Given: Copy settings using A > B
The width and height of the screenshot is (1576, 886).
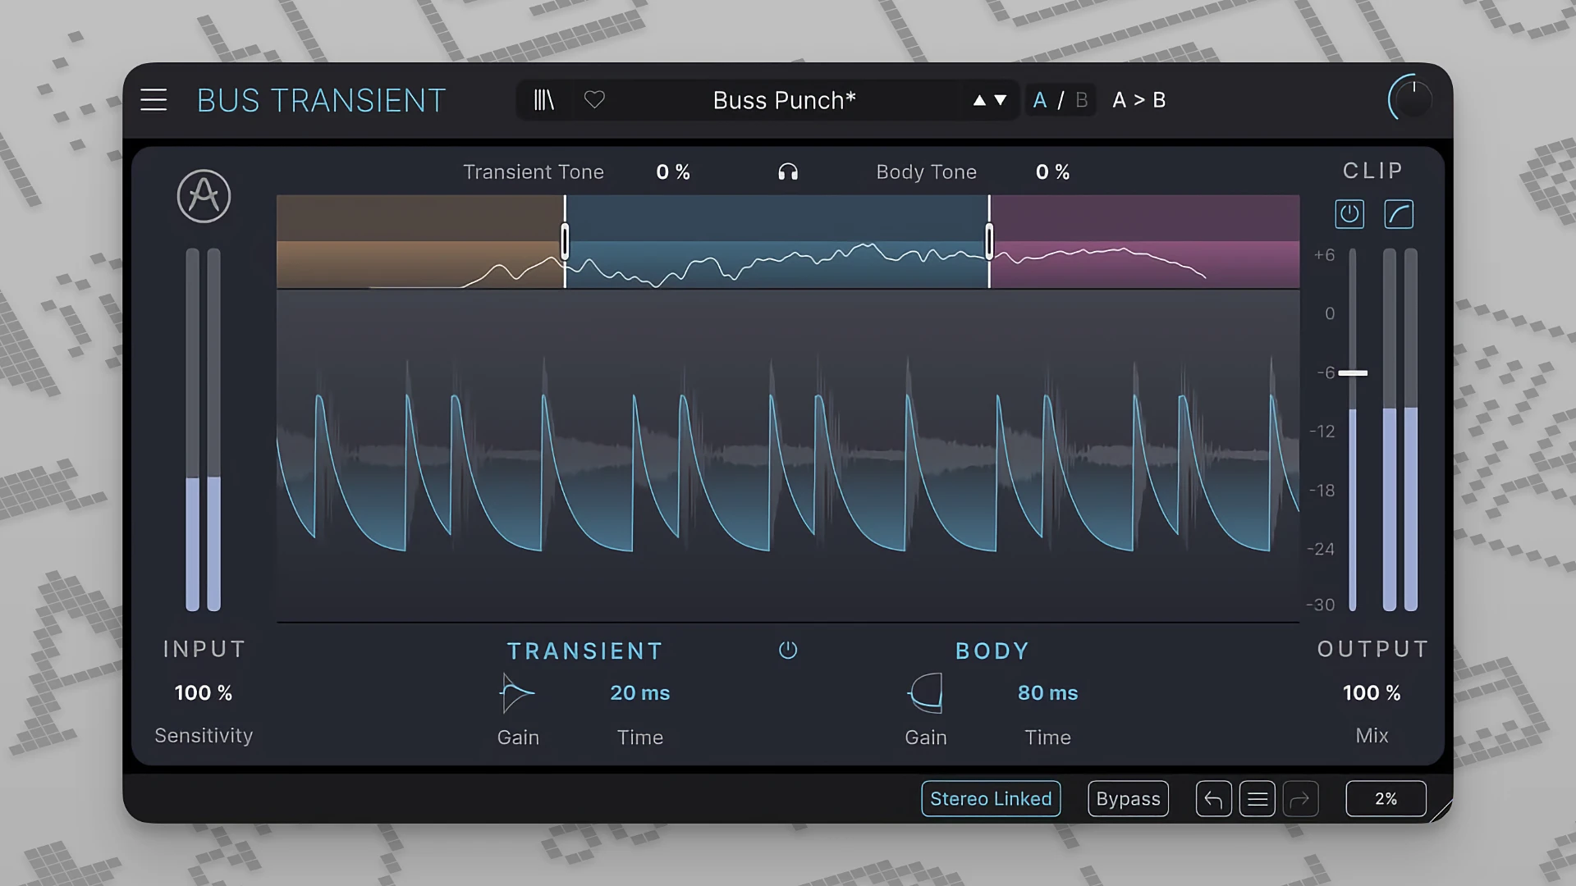Looking at the screenshot, I should pos(1139,99).
